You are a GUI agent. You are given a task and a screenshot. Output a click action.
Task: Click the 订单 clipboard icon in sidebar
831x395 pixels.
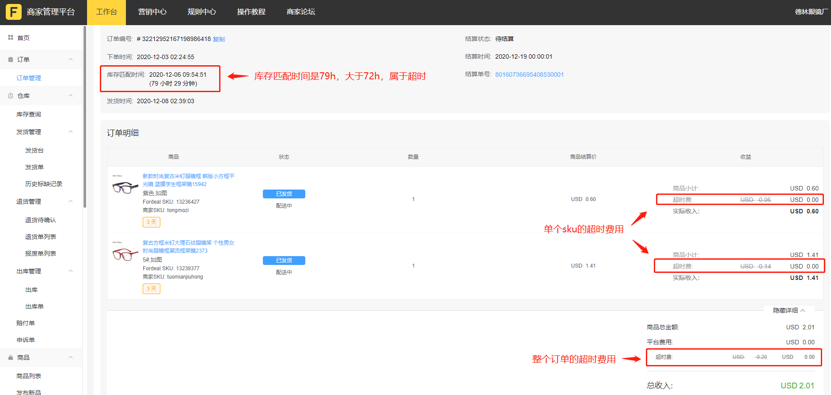pos(11,60)
